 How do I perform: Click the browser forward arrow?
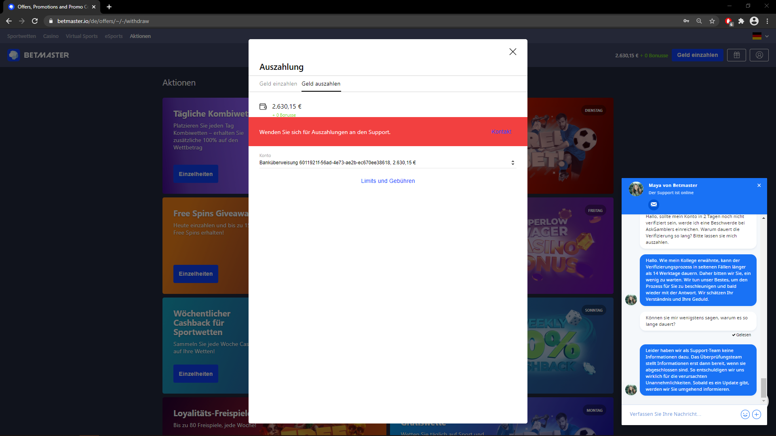pyautogui.click(x=22, y=21)
